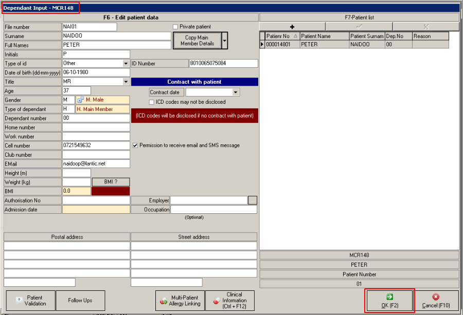
Task: Click the green OK (F2) button
Action: click(x=389, y=301)
